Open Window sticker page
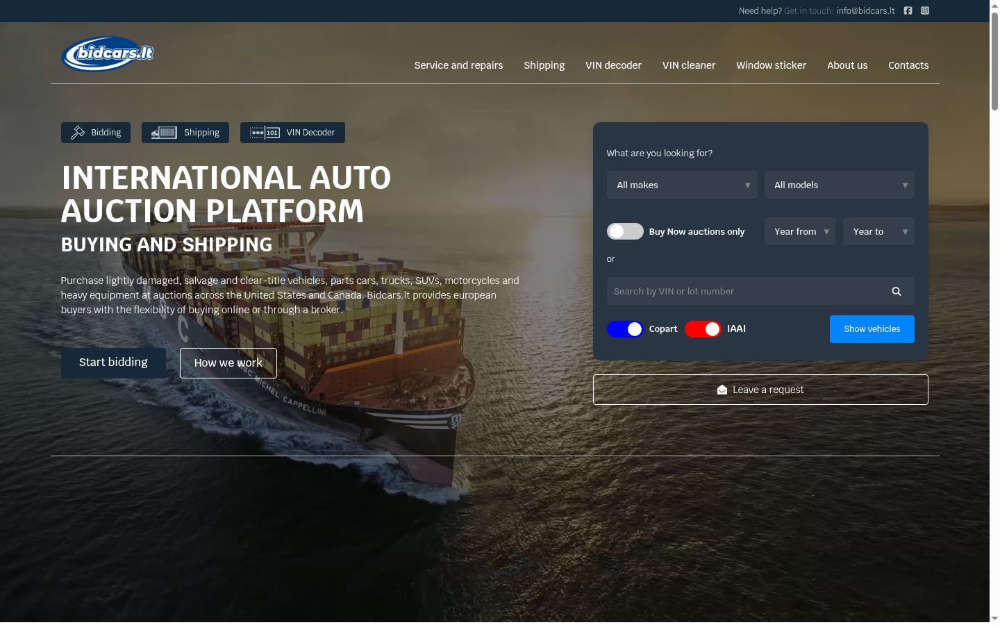Image resolution: width=1000 pixels, height=625 pixels. point(771,65)
